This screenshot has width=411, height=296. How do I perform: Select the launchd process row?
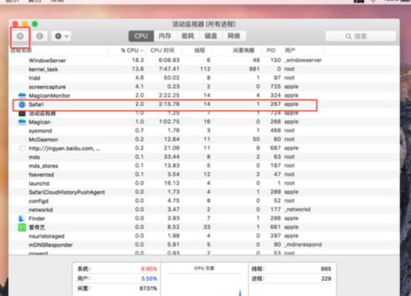tap(204, 184)
